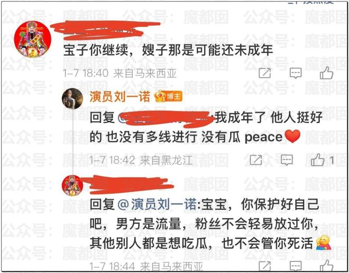
Task: Repost the 18:44 reply via share icon
Action: (265, 266)
